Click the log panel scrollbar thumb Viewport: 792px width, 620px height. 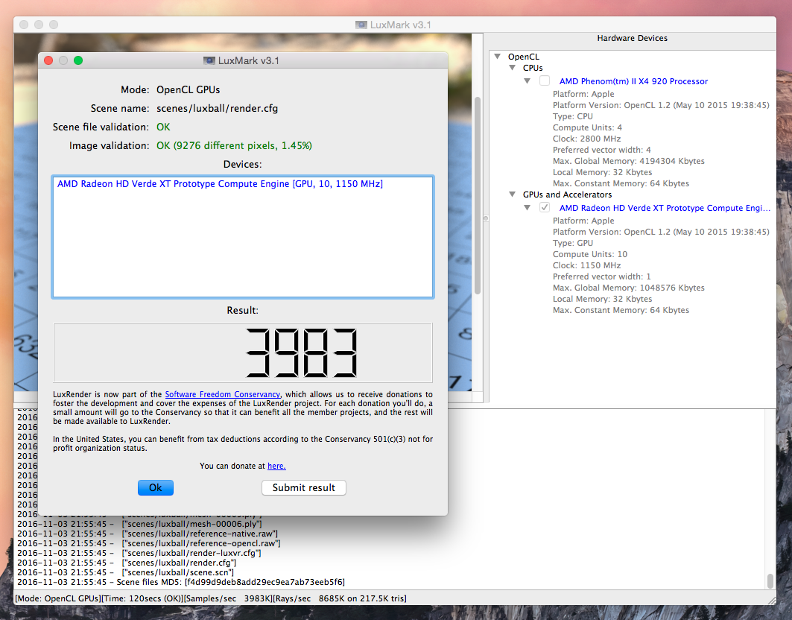tap(770, 581)
